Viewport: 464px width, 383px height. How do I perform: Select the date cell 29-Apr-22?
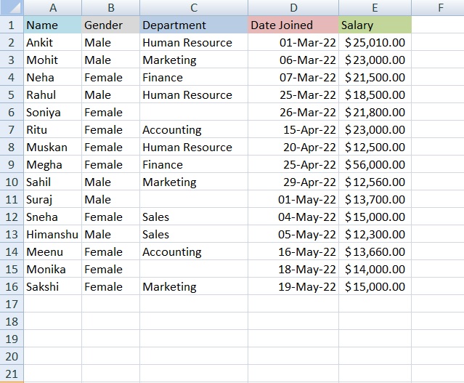tap(293, 182)
